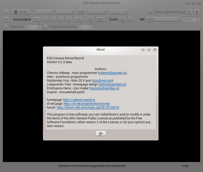
Task: Click the A about button
Action: (x=197, y=12)
